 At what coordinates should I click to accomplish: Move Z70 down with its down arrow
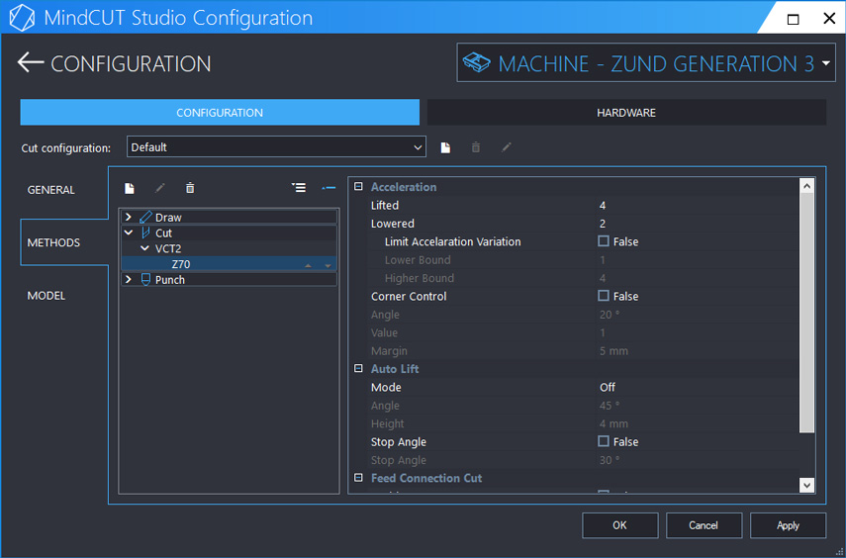tap(328, 265)
